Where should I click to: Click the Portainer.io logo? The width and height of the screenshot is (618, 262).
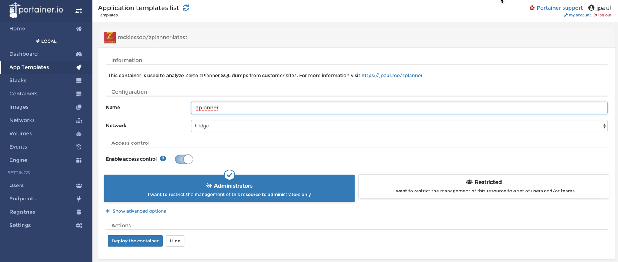[36, 10]
